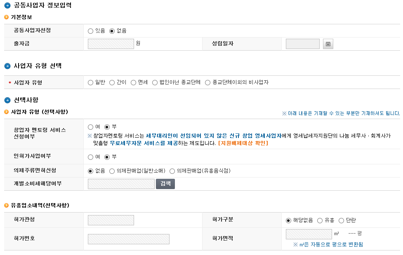Click the 선택사항 heading text
Image resolution: width=403 pixels, height=255 pixels.
26,100
